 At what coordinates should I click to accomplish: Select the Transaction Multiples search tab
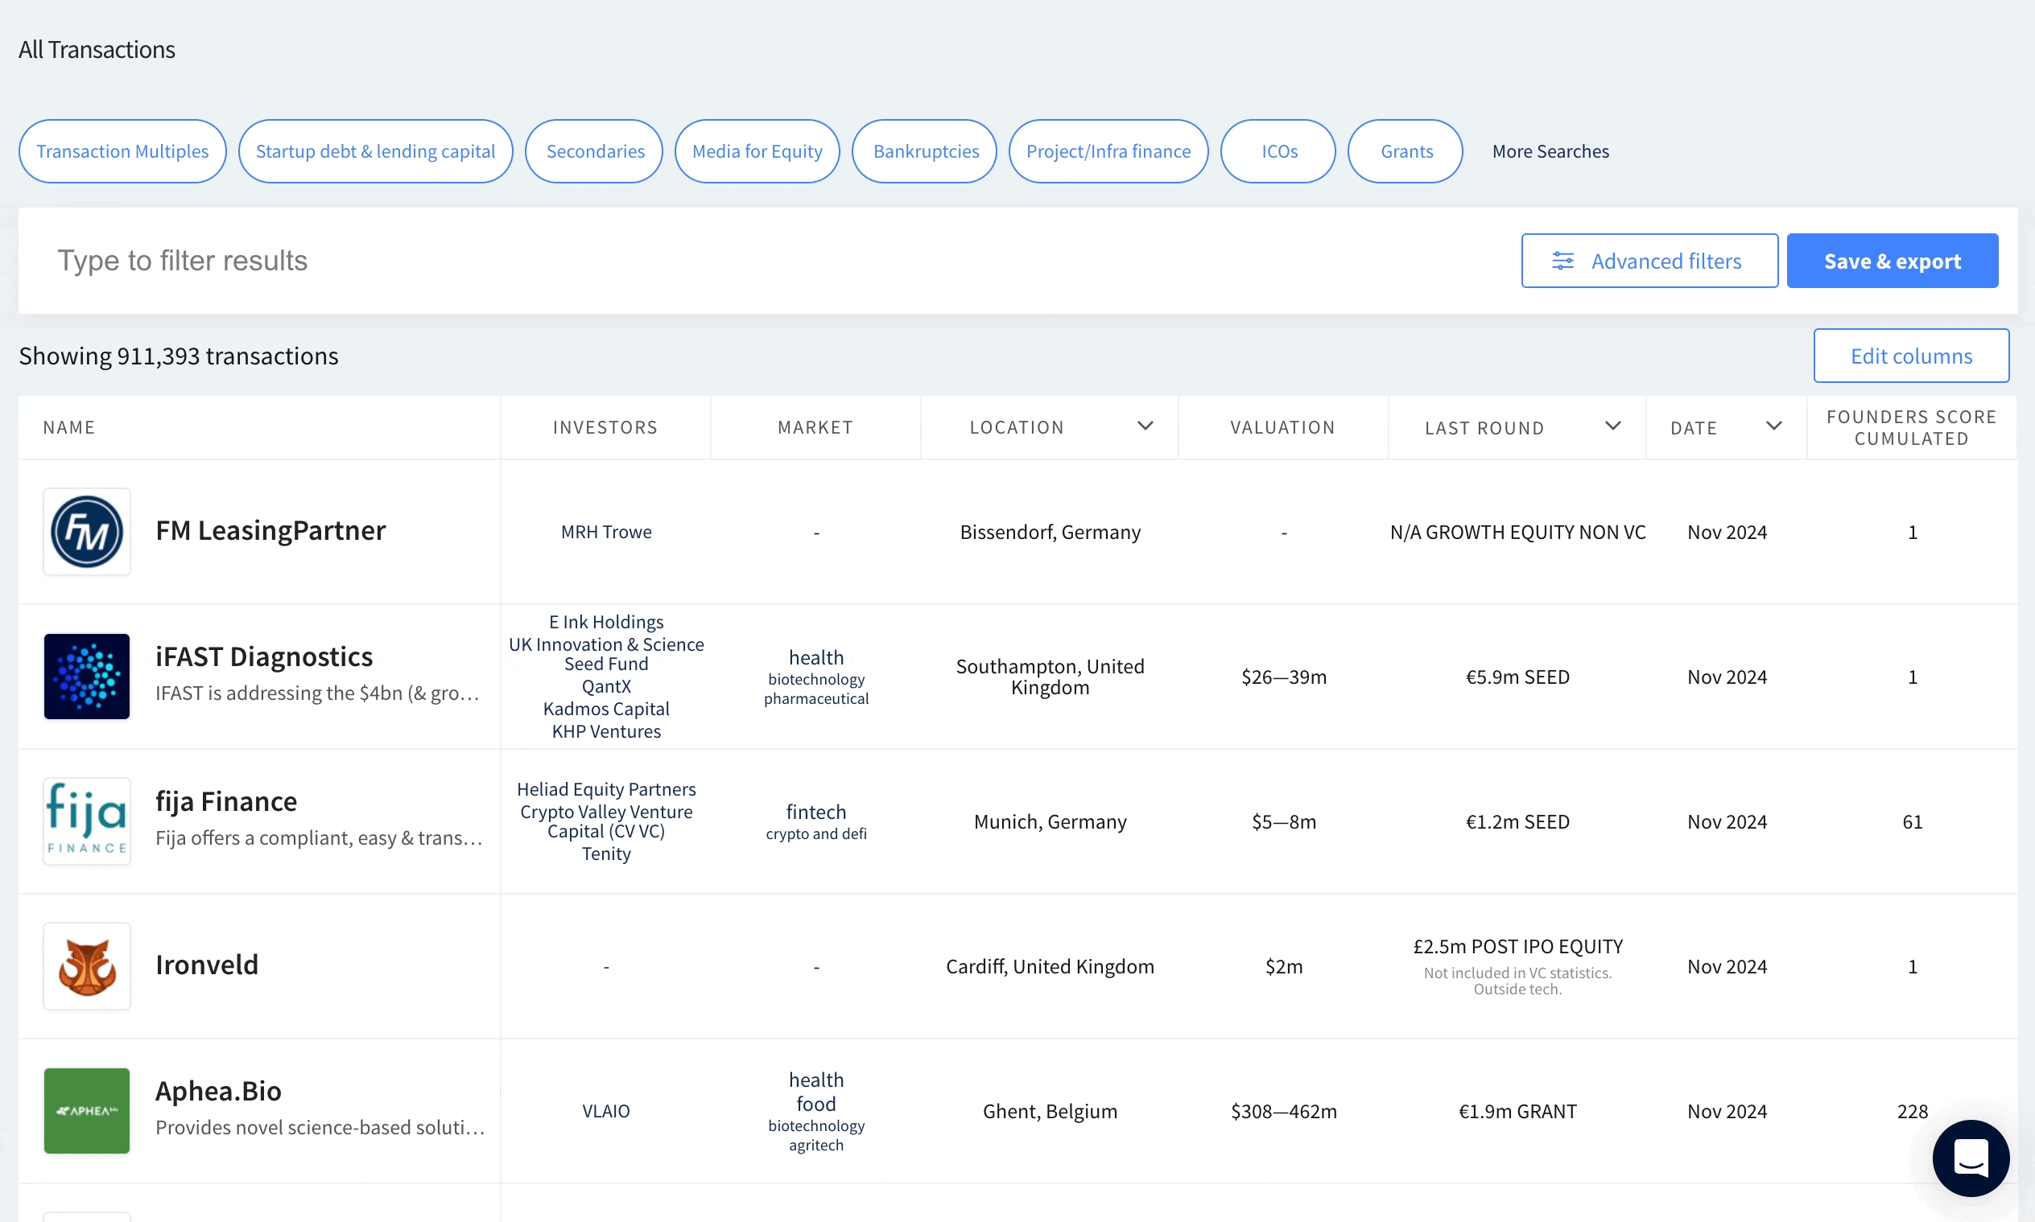122,151
